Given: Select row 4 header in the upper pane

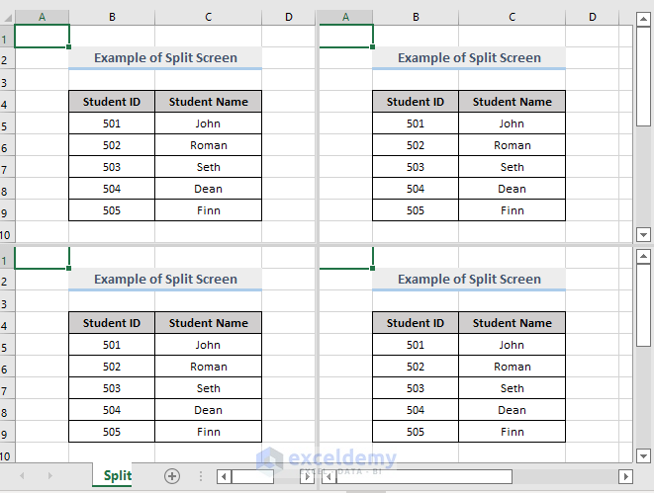Looking at the screenshot, I should 7,102.
